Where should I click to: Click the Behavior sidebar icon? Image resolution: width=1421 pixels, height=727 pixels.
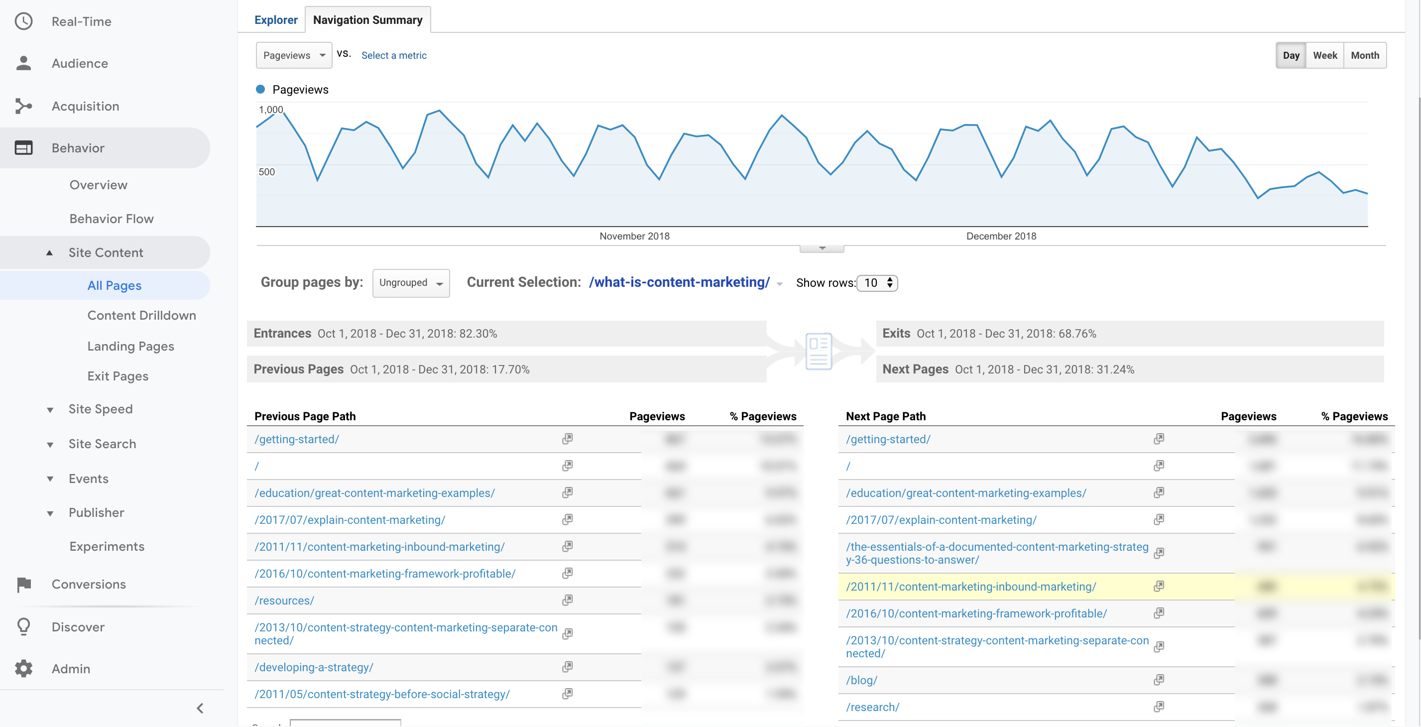tap(24, 146)
